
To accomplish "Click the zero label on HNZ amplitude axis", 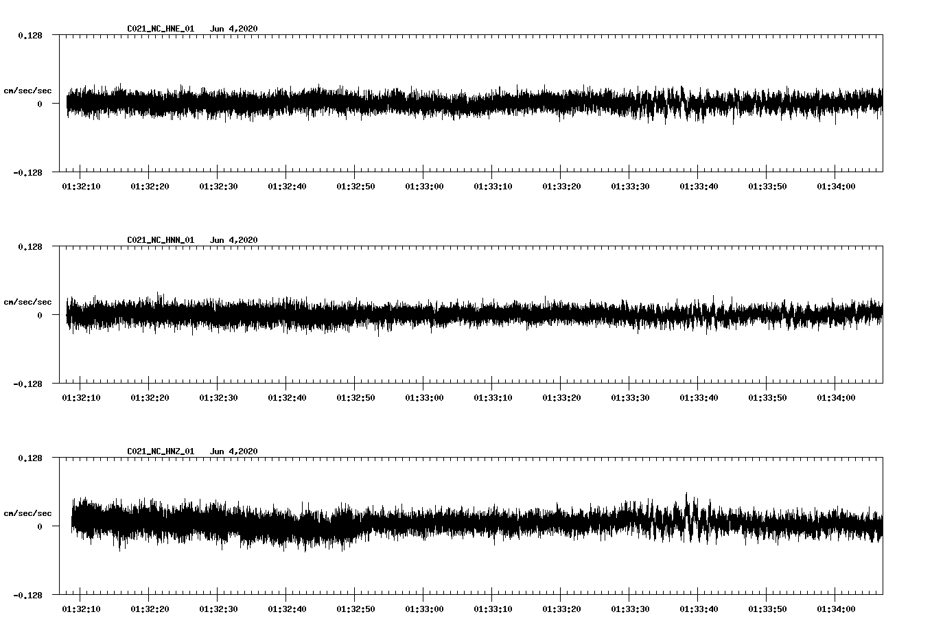I will tap(40, 526).
